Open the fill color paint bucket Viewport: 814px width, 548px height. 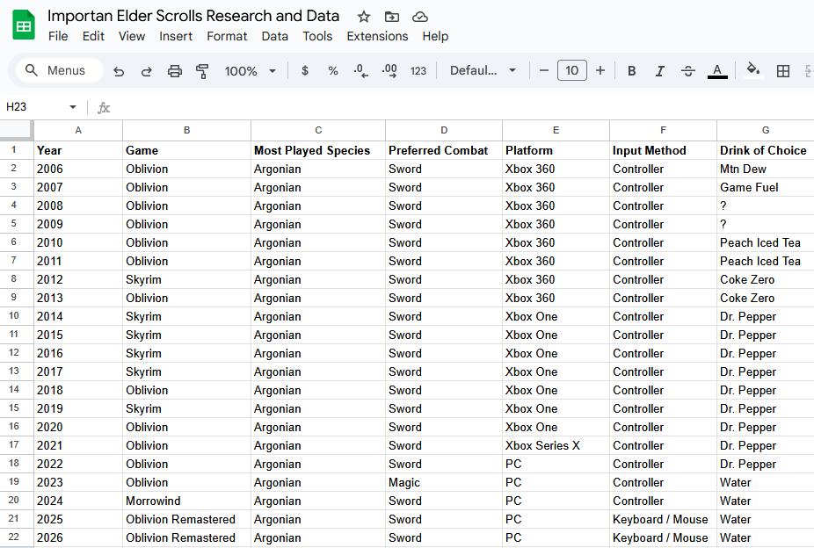(752, 70)
